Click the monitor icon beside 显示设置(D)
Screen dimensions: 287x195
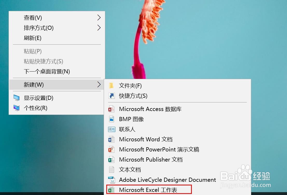point(17,98)
